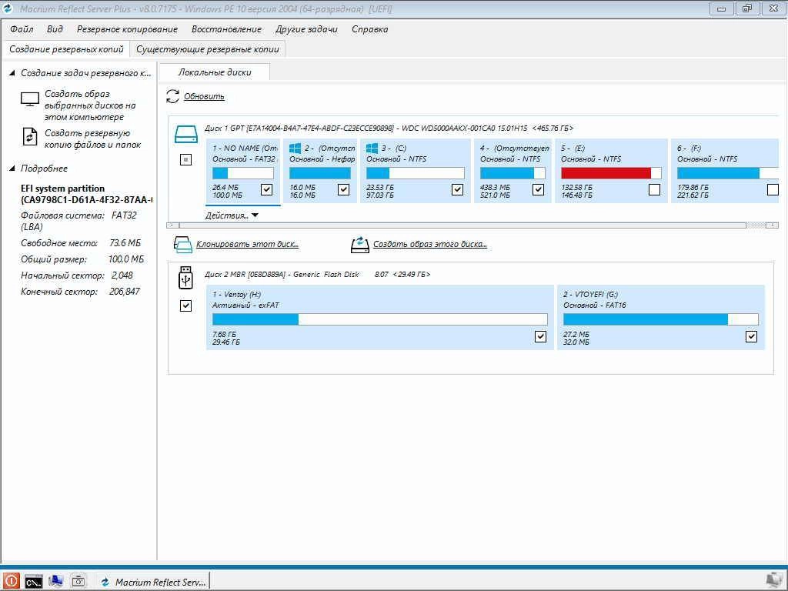Check the partition 5 (E:) checkbox

pyautogui.click(x=654, y=189)
